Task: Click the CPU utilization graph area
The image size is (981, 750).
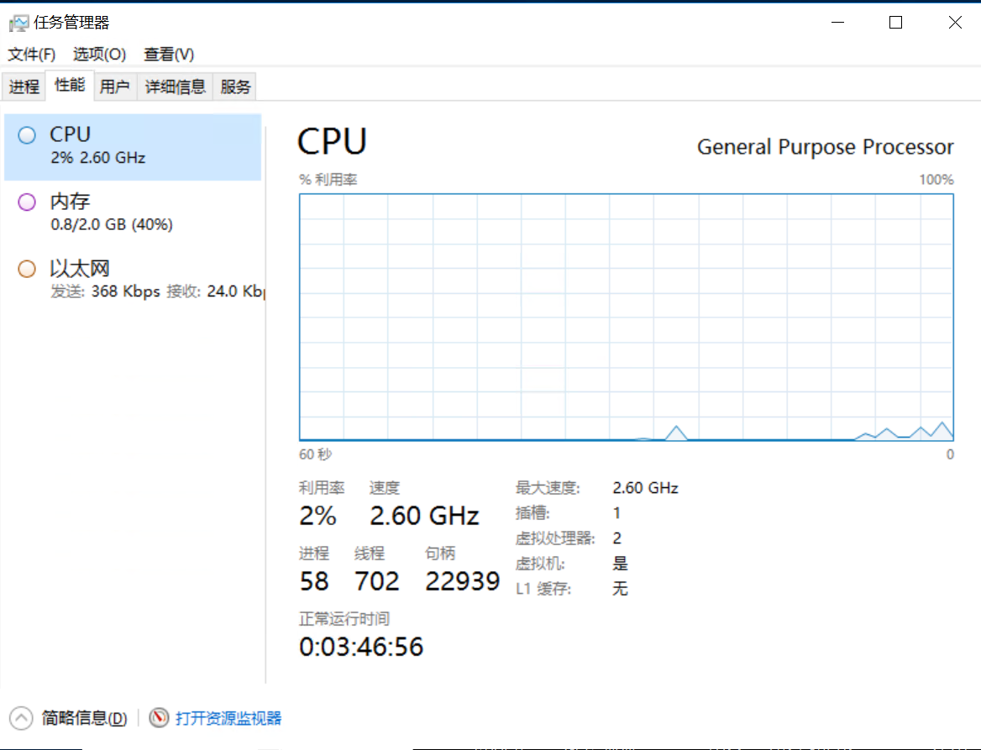Action: coord(627,317)
